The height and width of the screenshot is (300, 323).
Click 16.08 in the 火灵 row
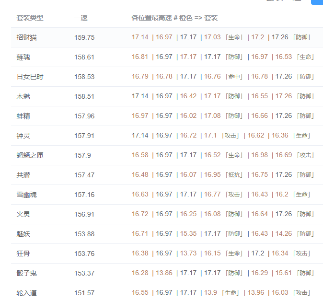[x=212, y=214]
